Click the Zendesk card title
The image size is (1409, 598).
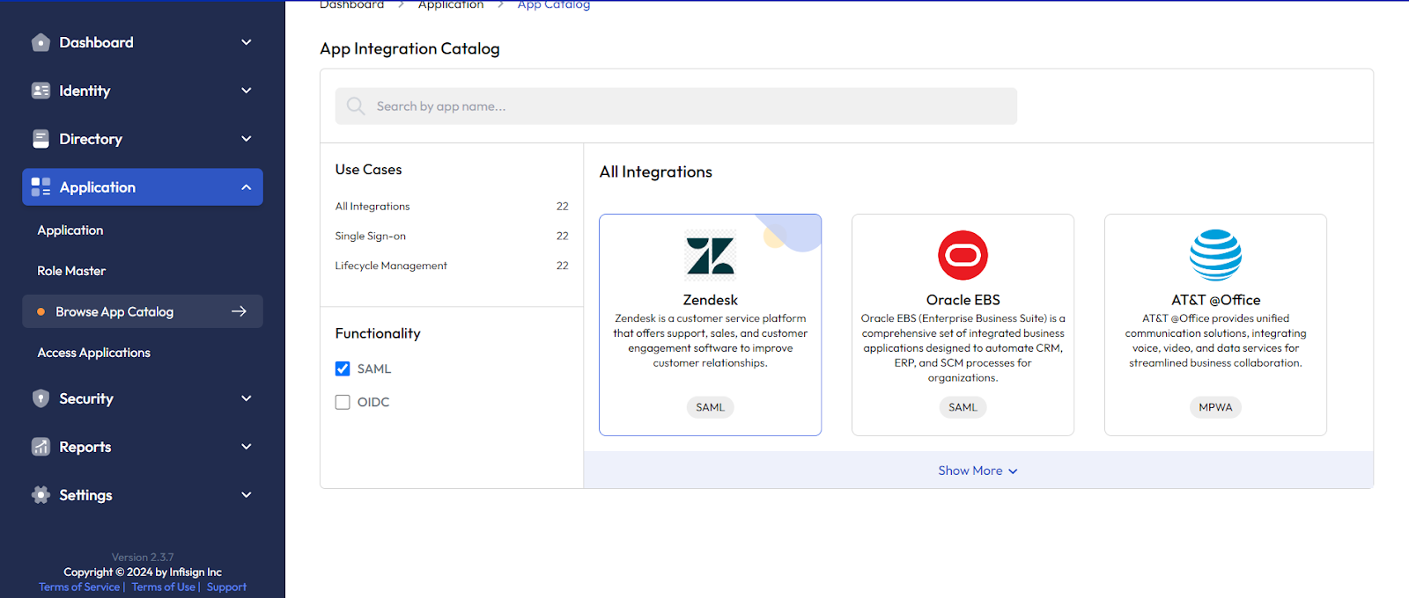point(711,300)
